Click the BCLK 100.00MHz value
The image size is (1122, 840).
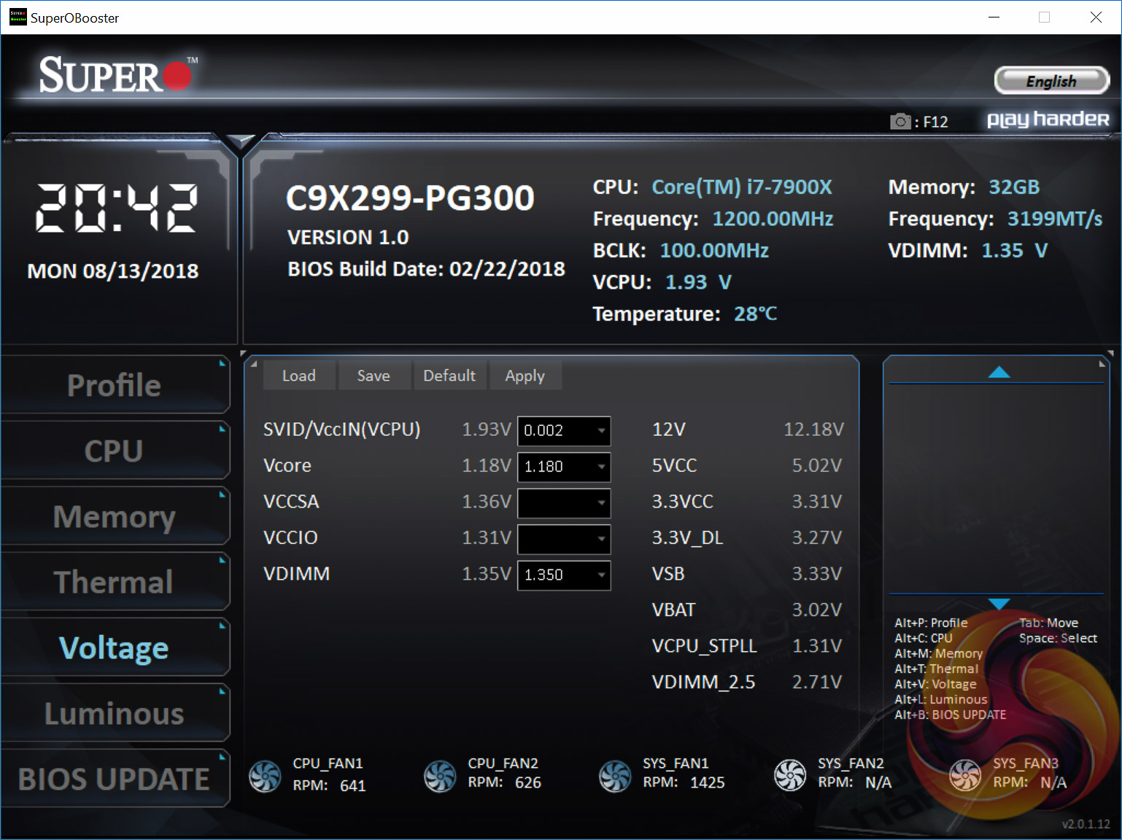point(714,251)
